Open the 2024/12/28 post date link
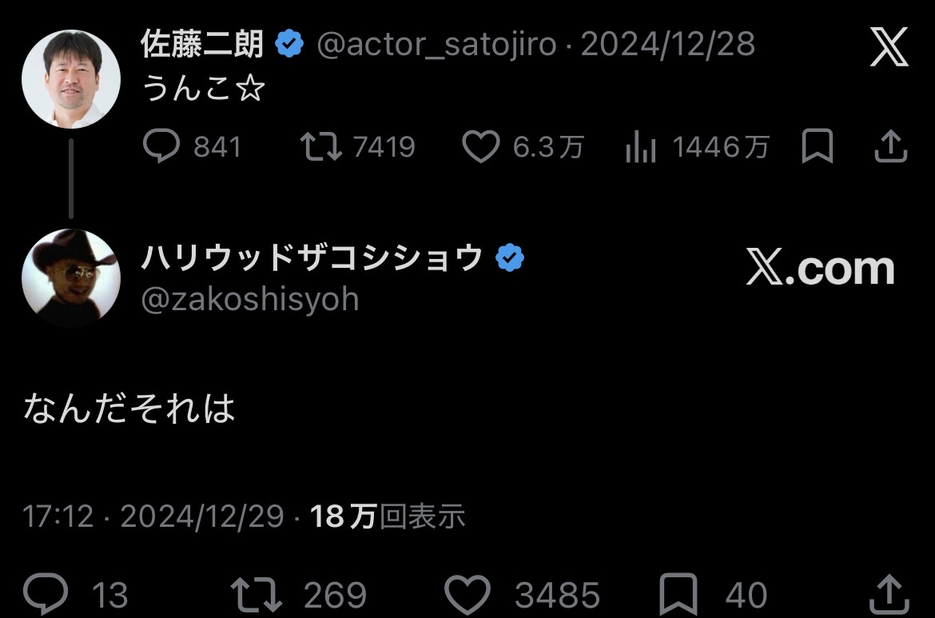 point(668,44)
